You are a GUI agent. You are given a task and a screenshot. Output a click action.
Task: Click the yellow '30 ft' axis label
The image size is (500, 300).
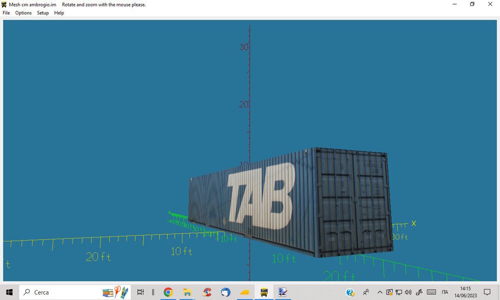coord(400,237)
